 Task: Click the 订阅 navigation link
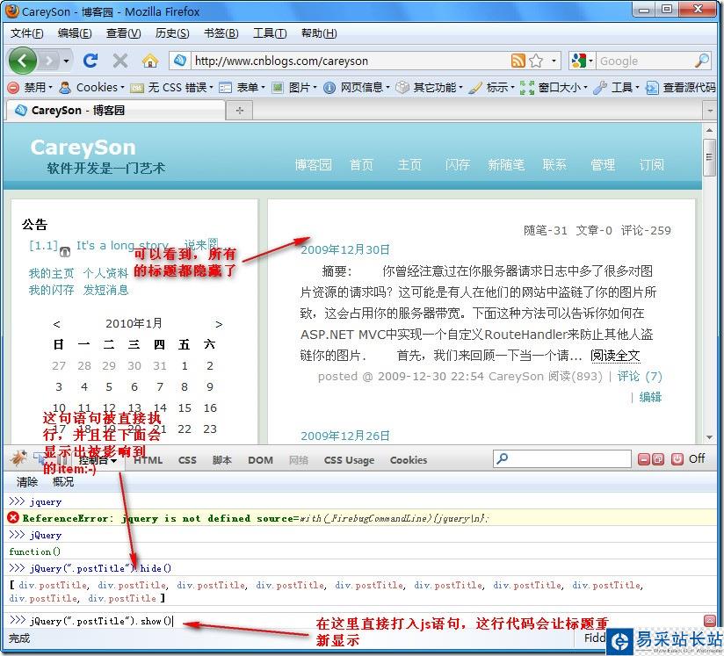click(x=651, y=164)
